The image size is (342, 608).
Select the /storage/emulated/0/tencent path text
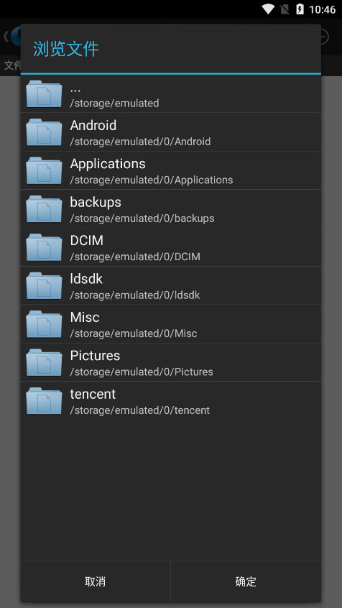(139, 410)
